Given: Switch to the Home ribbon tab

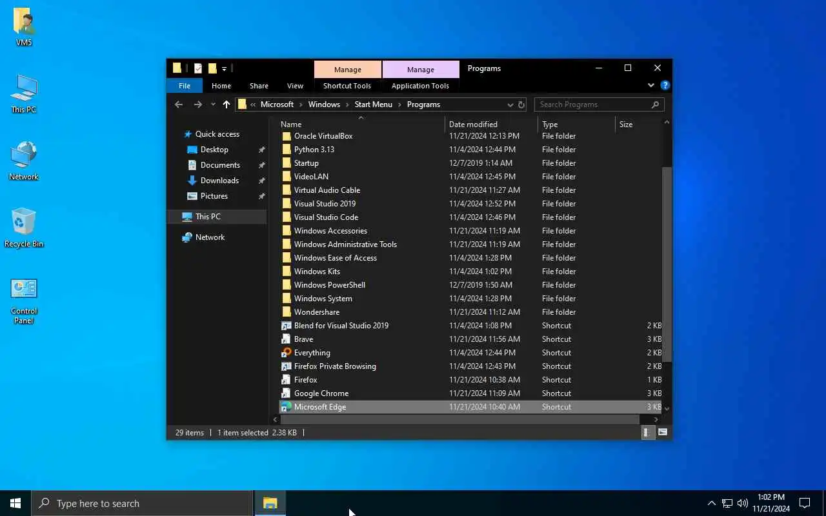Looking at the screenshot, I should click(221, 86).
